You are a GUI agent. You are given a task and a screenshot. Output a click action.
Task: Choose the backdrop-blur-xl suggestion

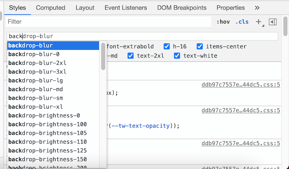[x=53, y=107]
